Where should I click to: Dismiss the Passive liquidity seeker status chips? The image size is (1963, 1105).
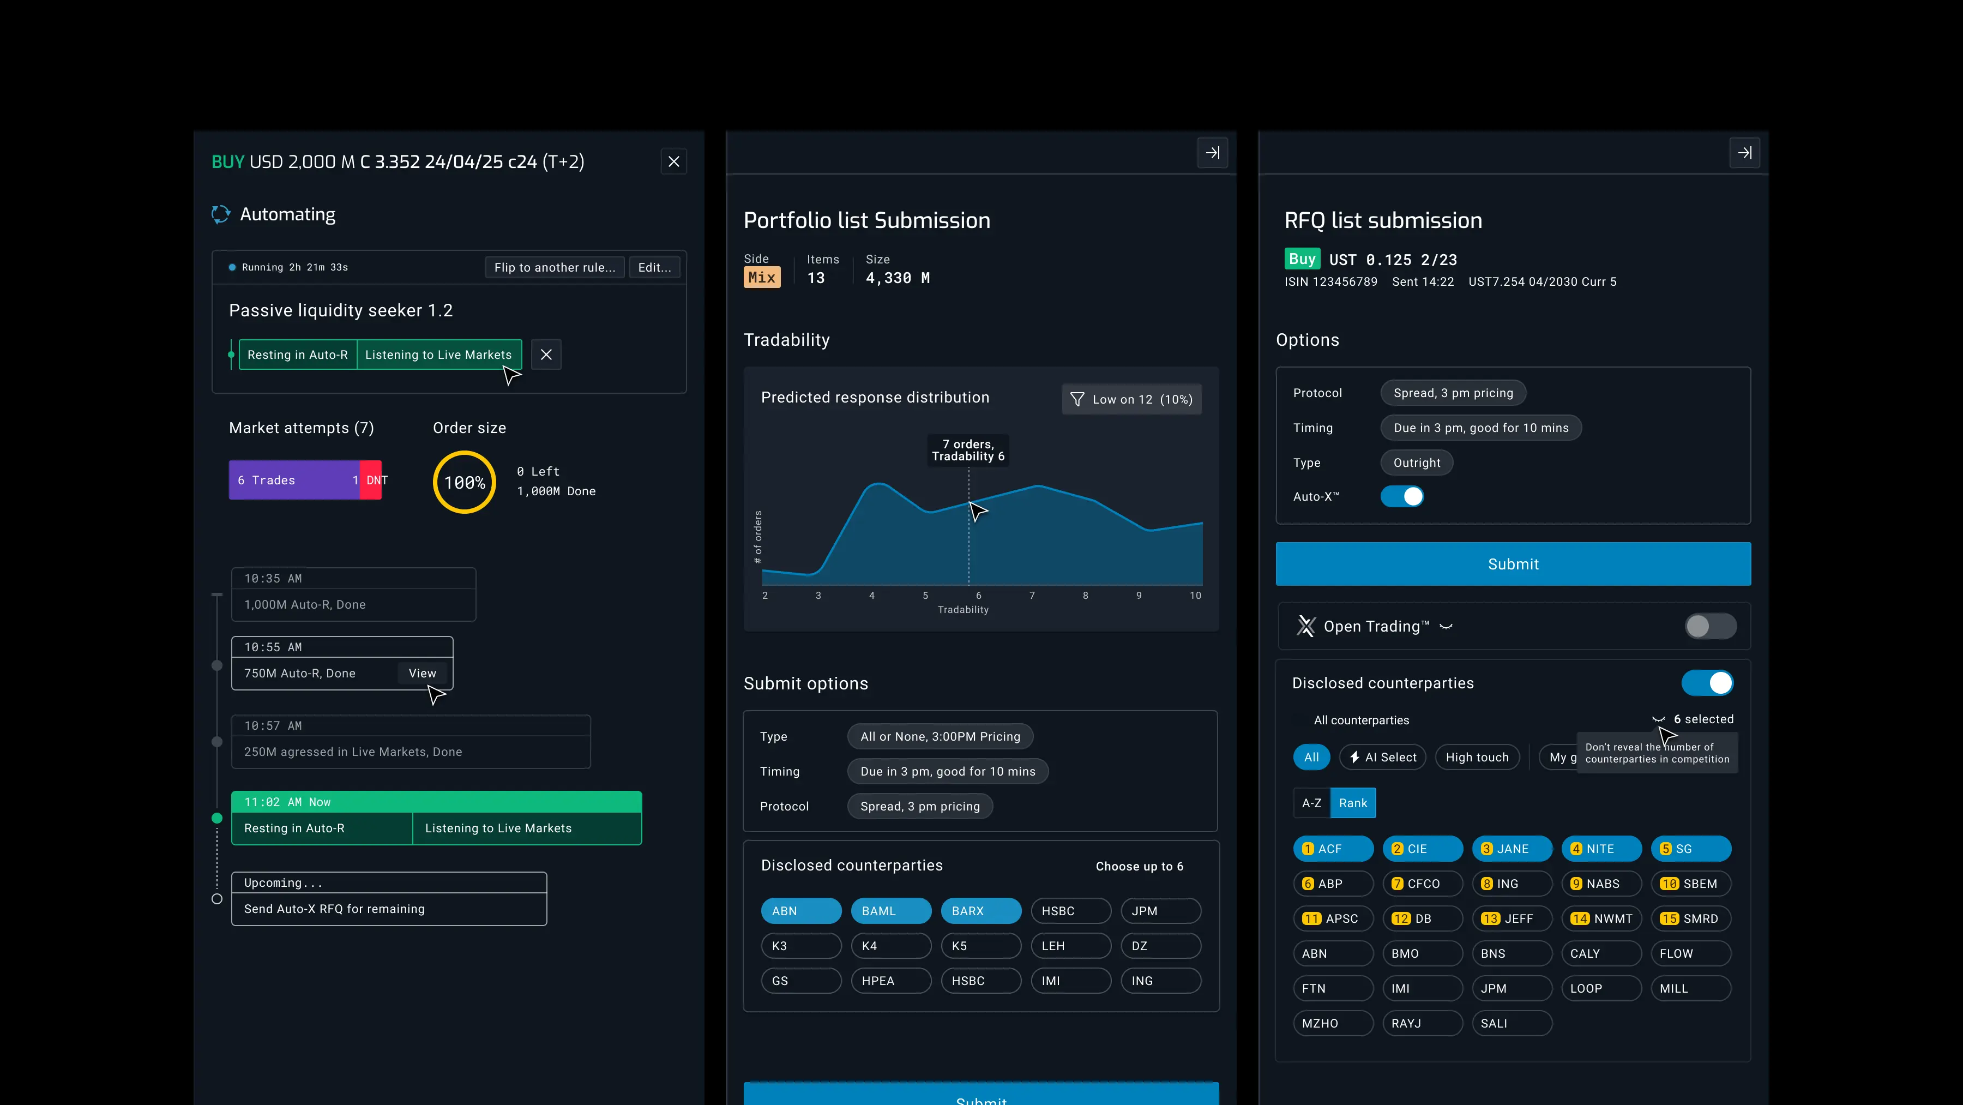pyautogui.click(x=546, y=355)
